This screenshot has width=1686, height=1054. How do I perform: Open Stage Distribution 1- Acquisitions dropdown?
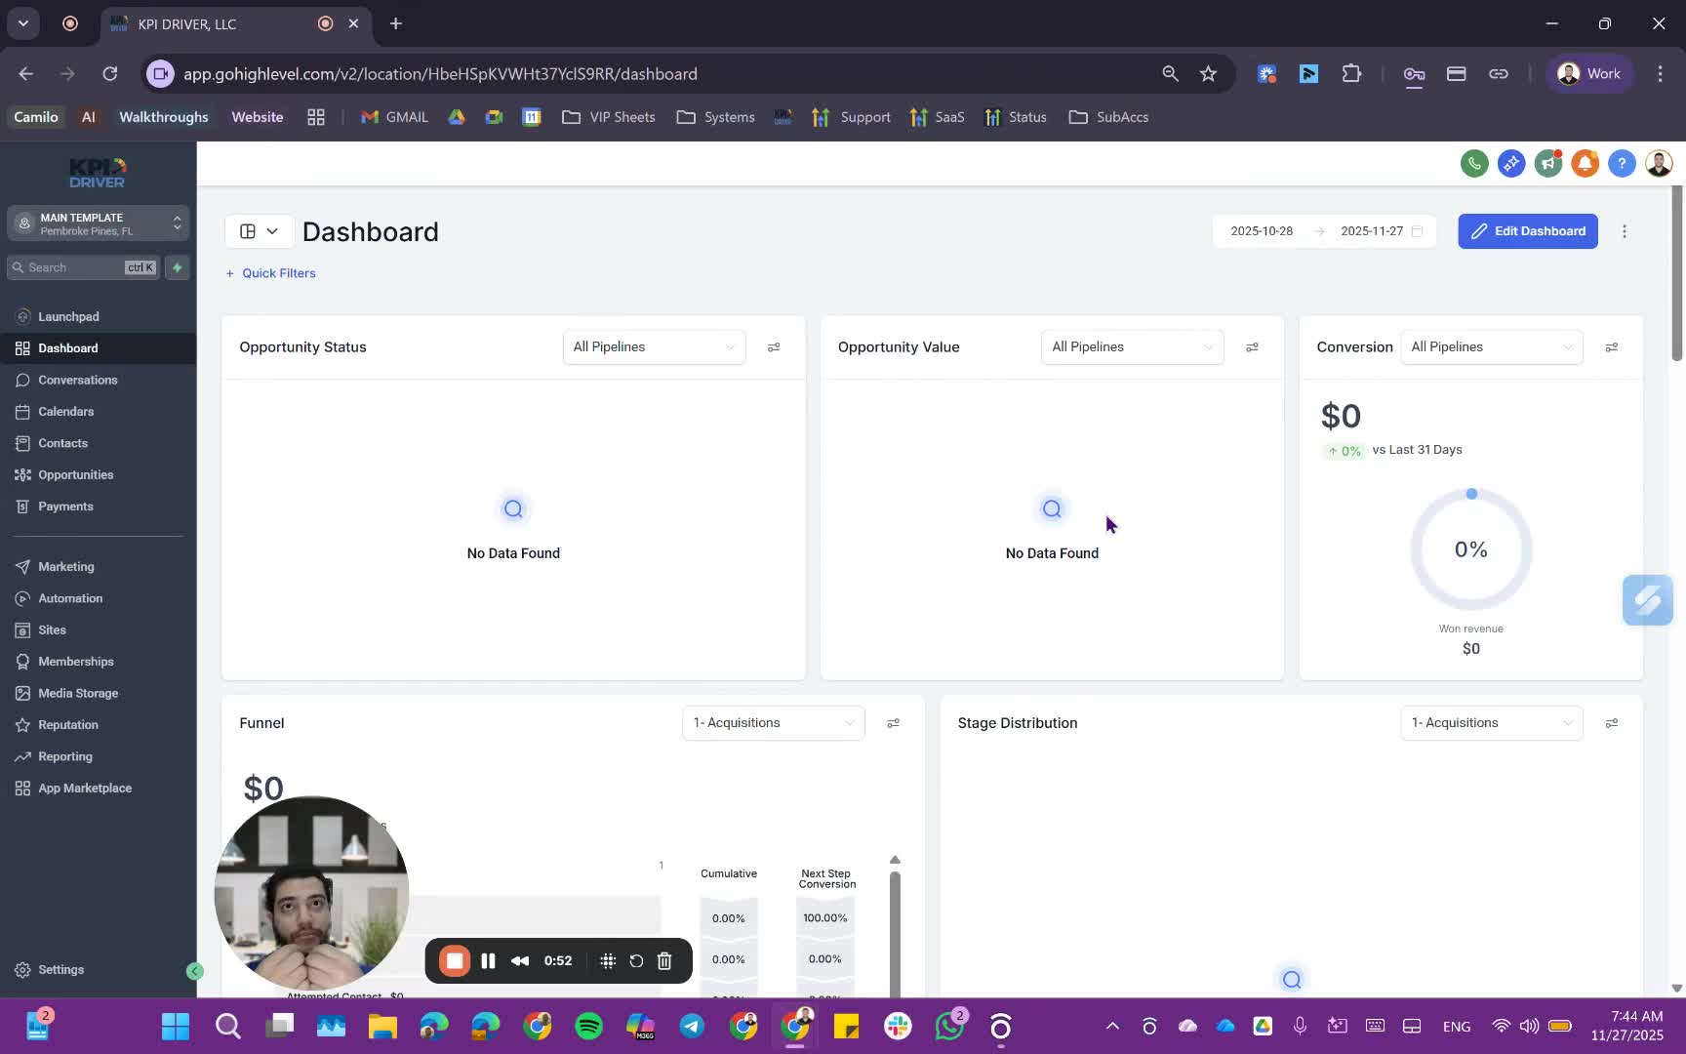pos(1491,723)
